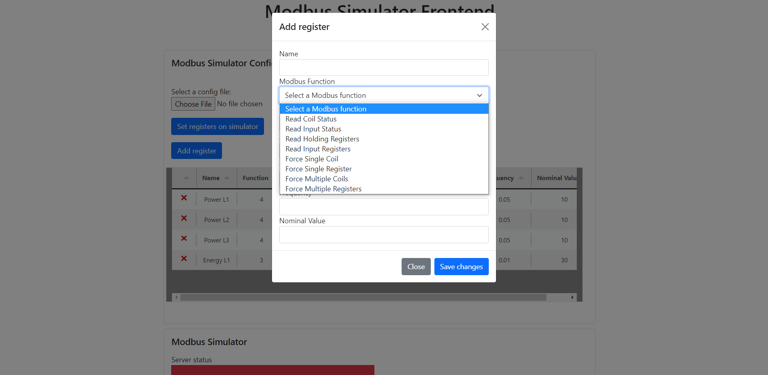768x375 pixels.
Task: Click Choose File to pick a config
Action: [x=193, y=104]
